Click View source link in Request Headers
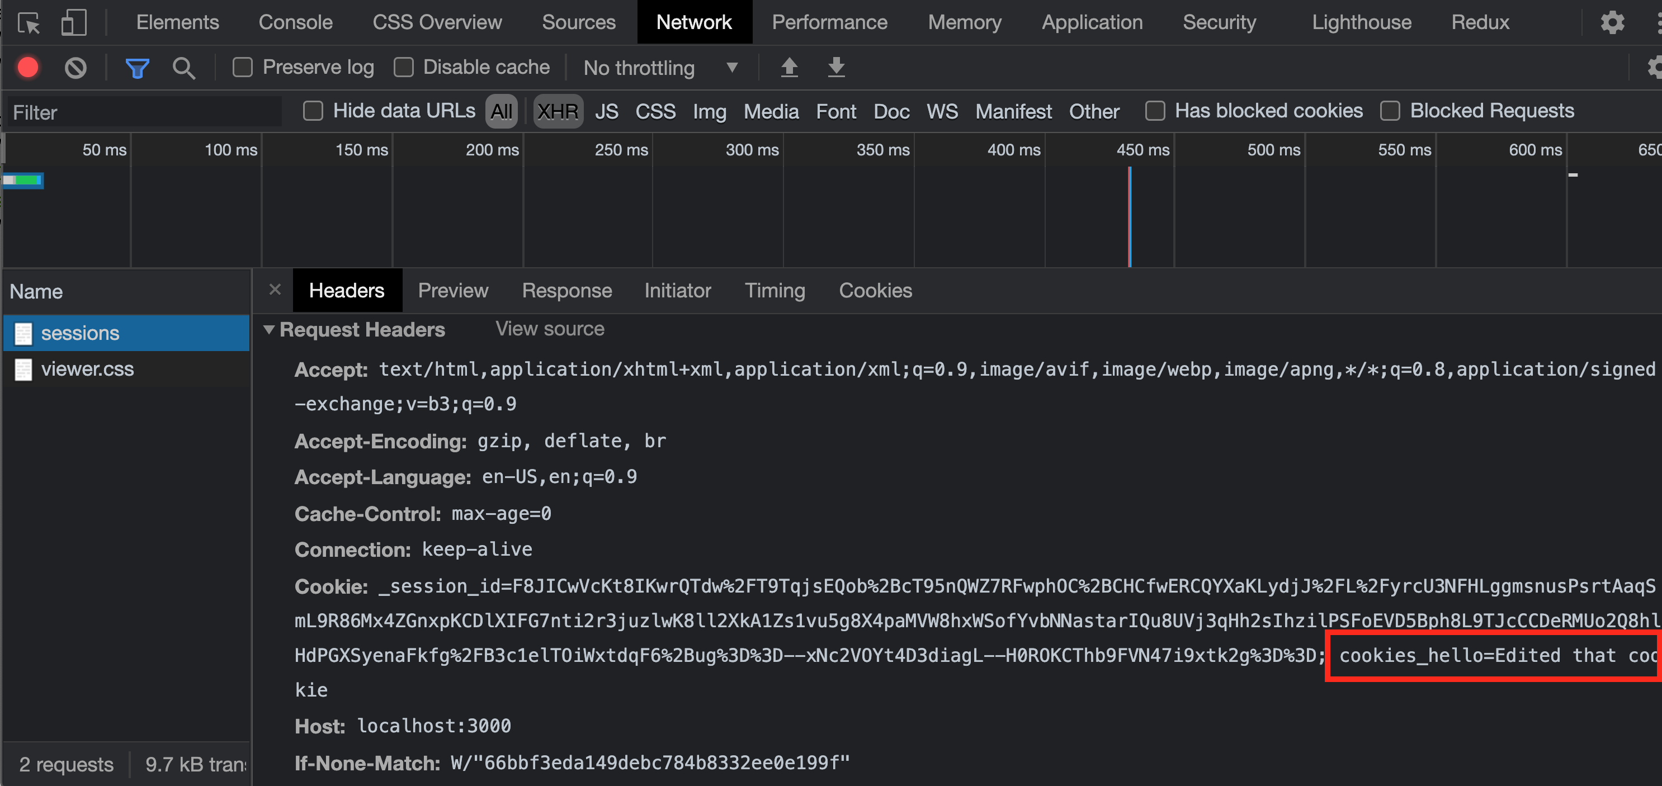This screenshot has height=786, width=1662. pos(550,328)
